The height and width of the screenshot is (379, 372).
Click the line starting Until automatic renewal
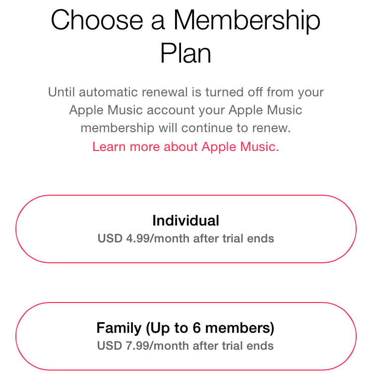point(186,92)
